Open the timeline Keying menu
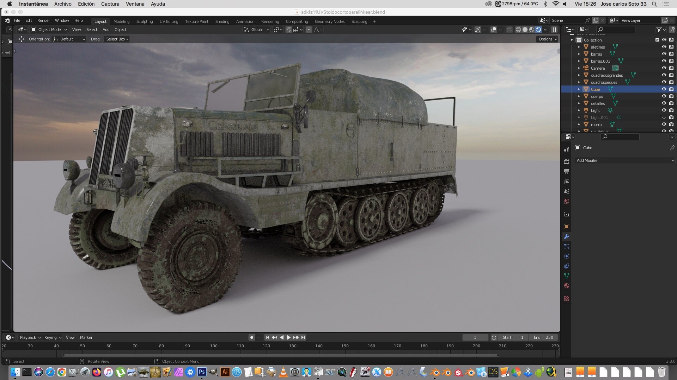Screen dimensions: 677x380 tap(53, 337)
